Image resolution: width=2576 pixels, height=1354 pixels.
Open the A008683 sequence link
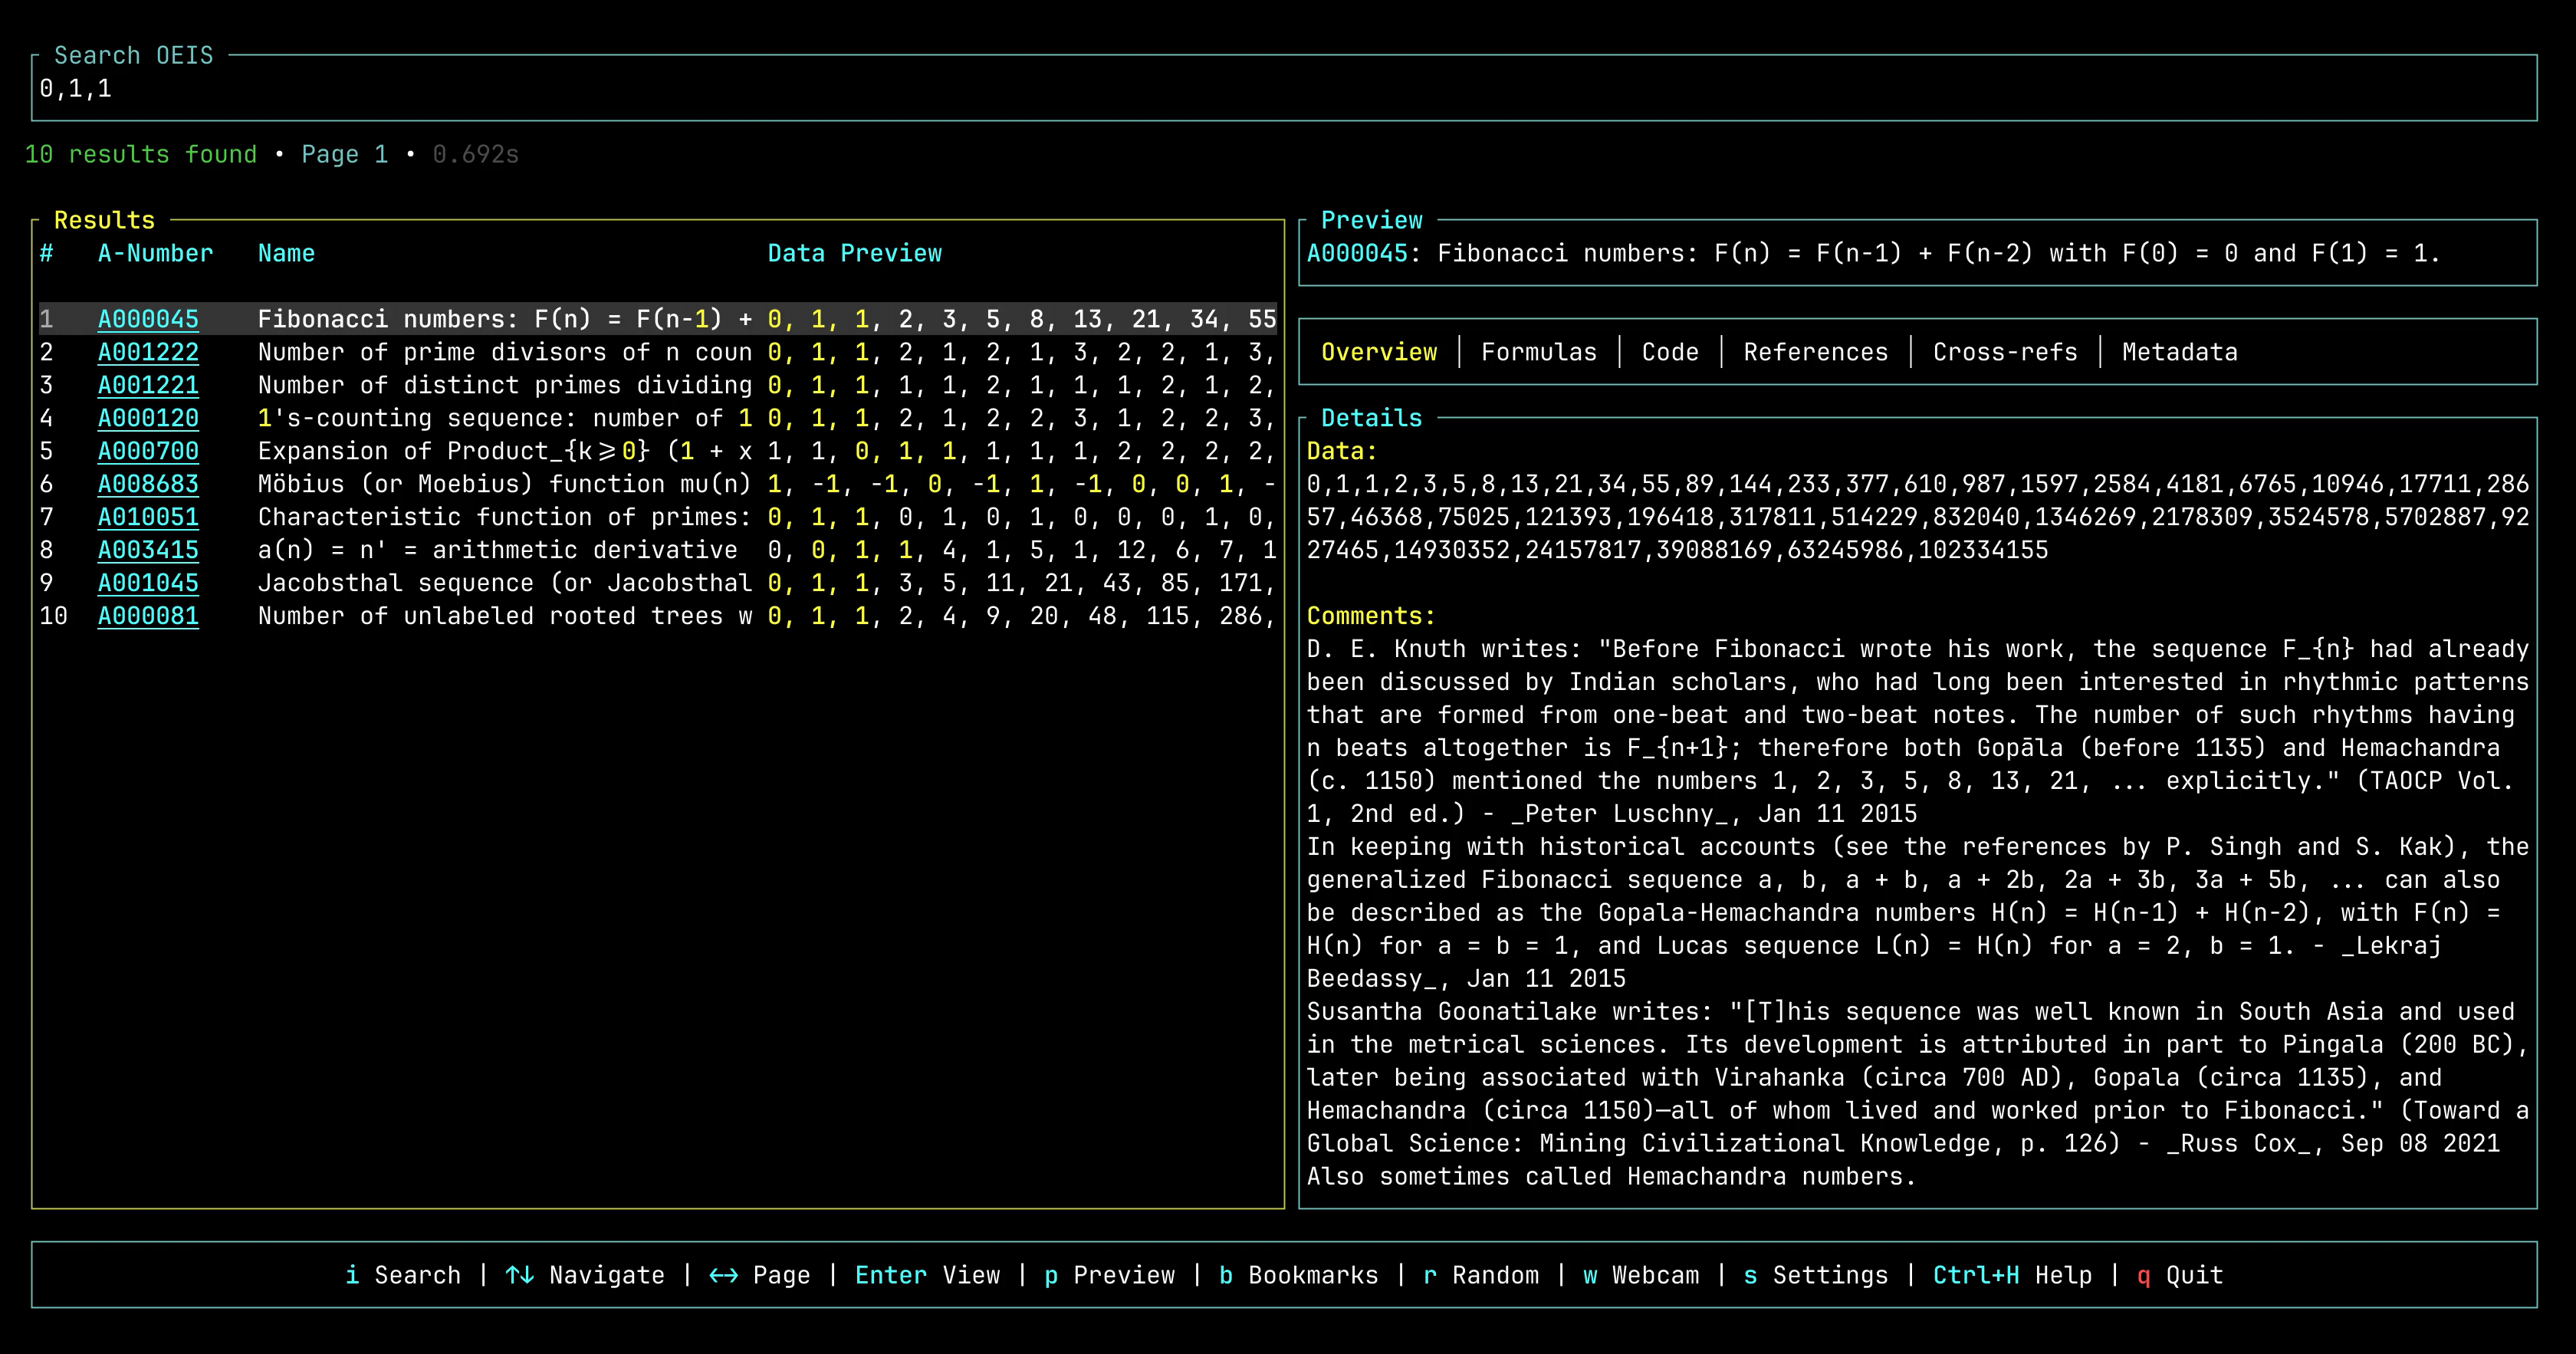(148, 484)
